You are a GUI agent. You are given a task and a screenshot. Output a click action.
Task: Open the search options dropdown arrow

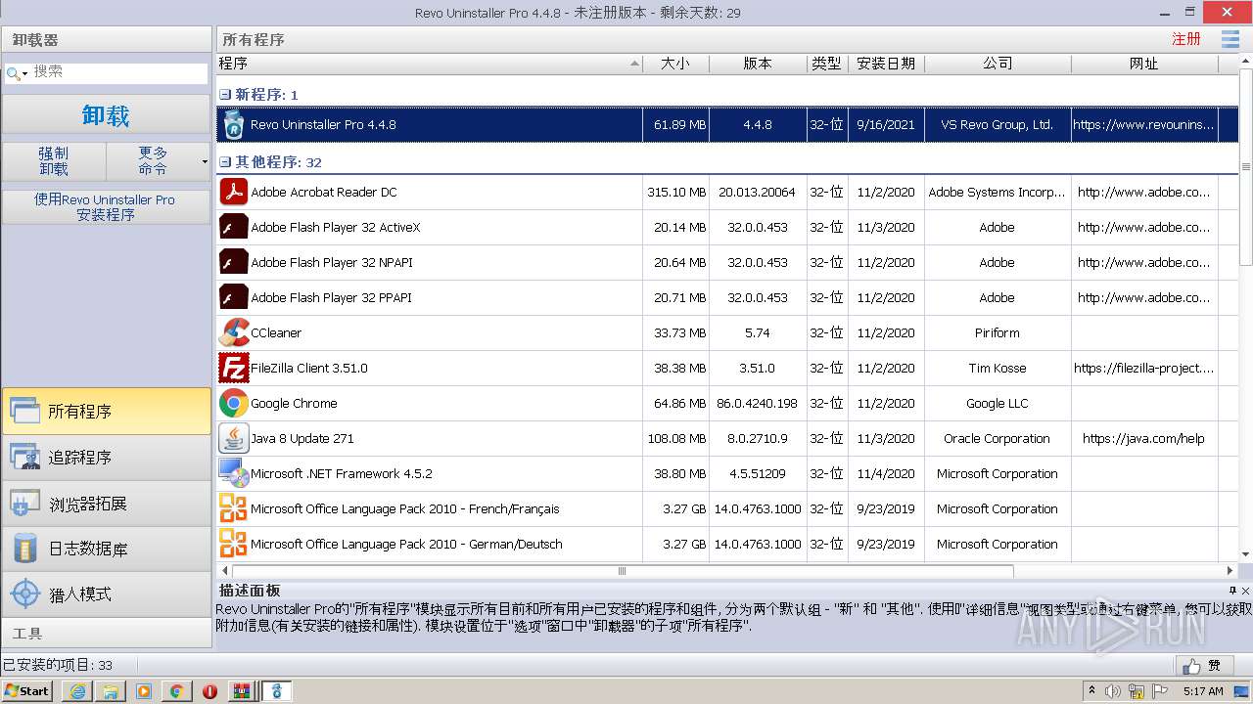pos(24,73)
